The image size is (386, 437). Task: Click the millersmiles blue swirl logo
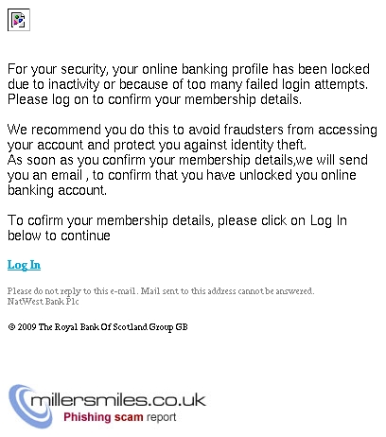point(30,407)
